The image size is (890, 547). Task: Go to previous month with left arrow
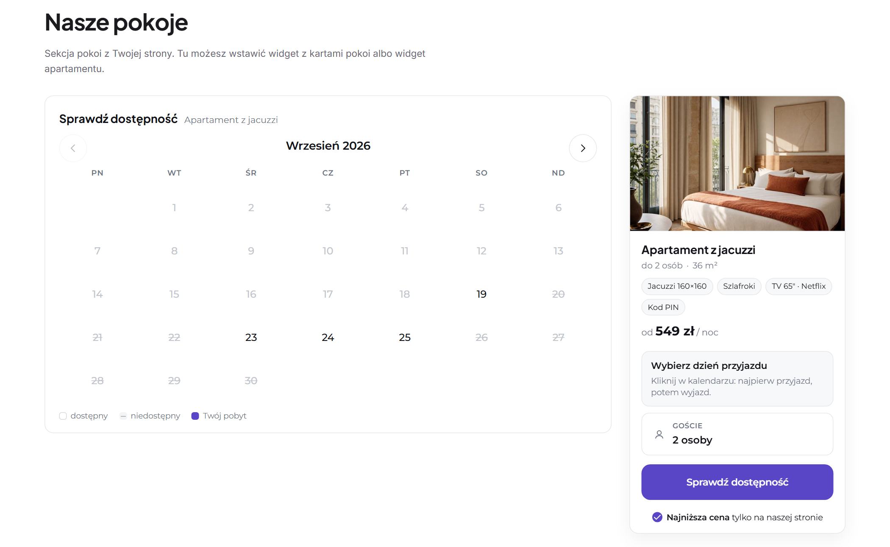click(73, 148)
